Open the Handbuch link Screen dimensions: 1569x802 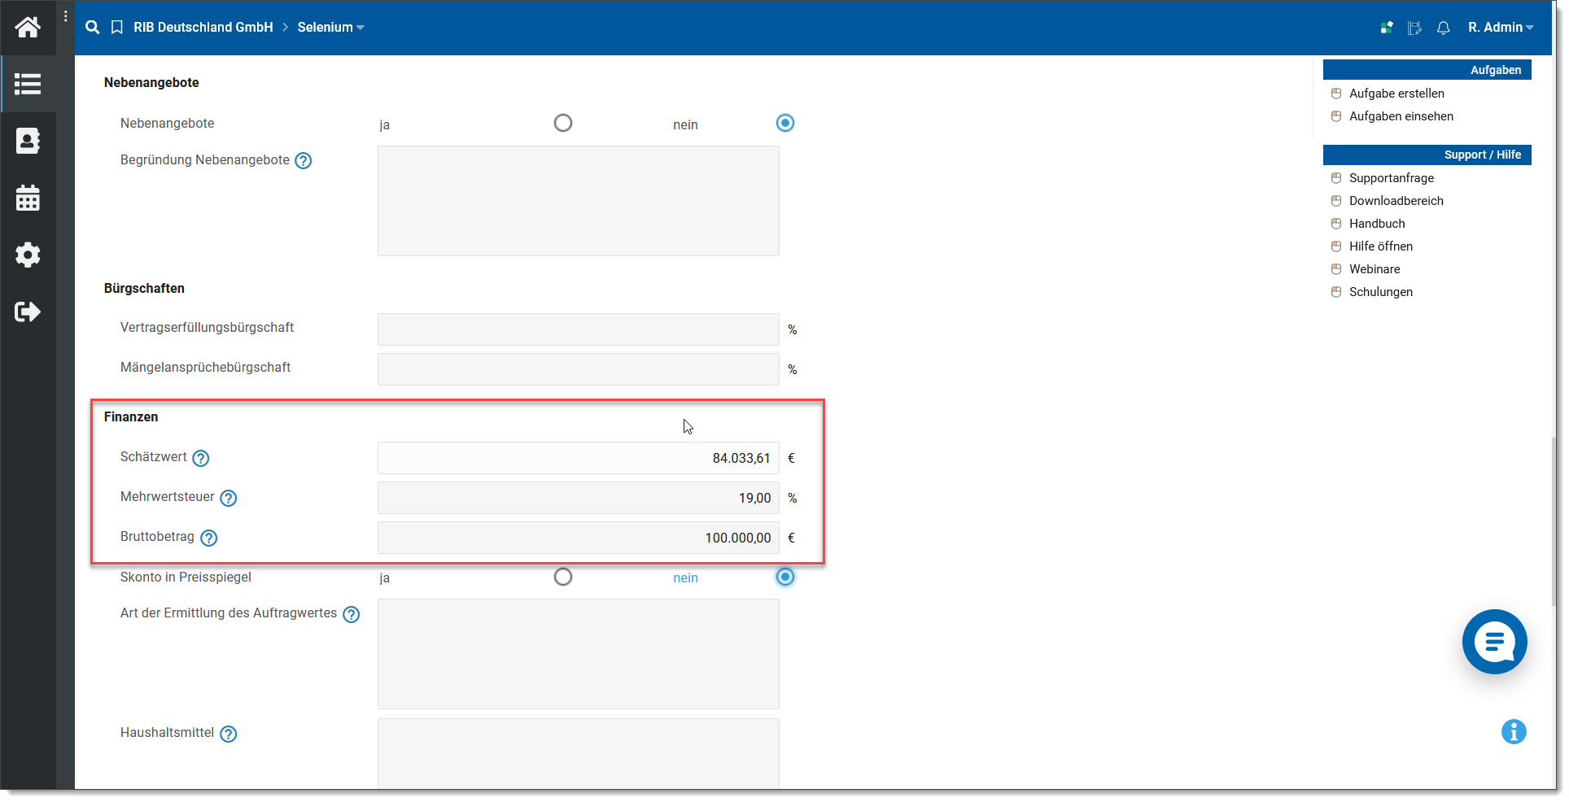(1377, 224)
